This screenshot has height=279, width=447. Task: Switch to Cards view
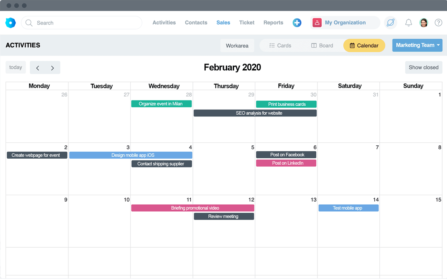click(280, 45)
